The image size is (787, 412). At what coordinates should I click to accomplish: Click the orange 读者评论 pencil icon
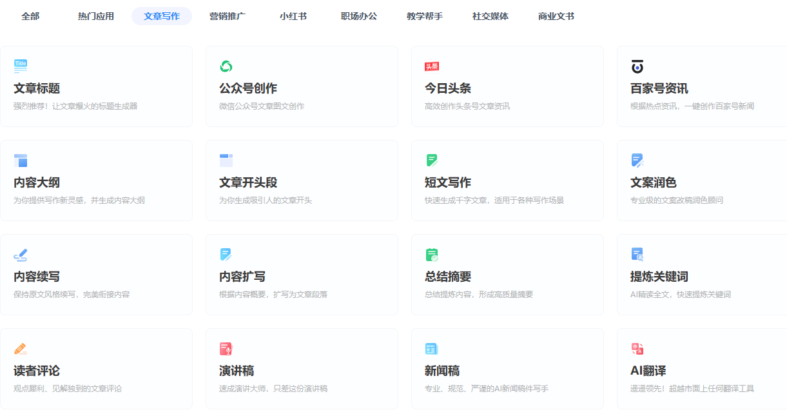21,349
